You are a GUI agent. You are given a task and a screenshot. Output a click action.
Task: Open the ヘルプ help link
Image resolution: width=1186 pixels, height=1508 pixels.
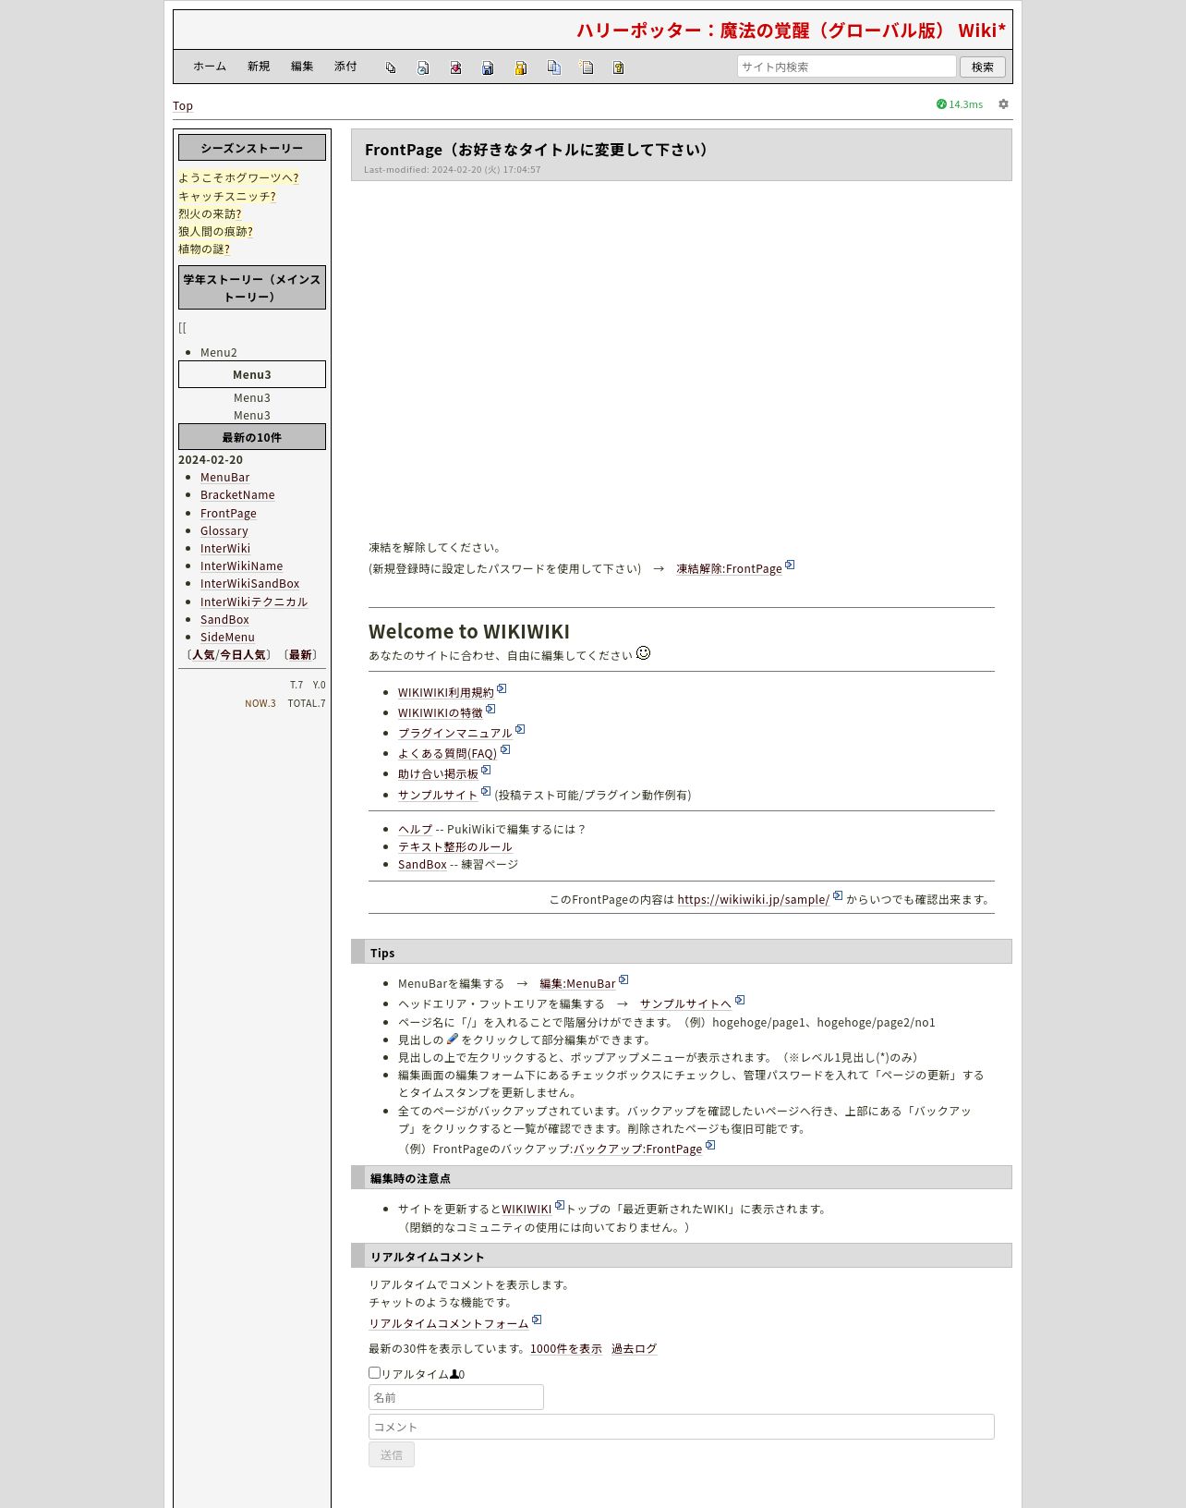click(415, 830)
